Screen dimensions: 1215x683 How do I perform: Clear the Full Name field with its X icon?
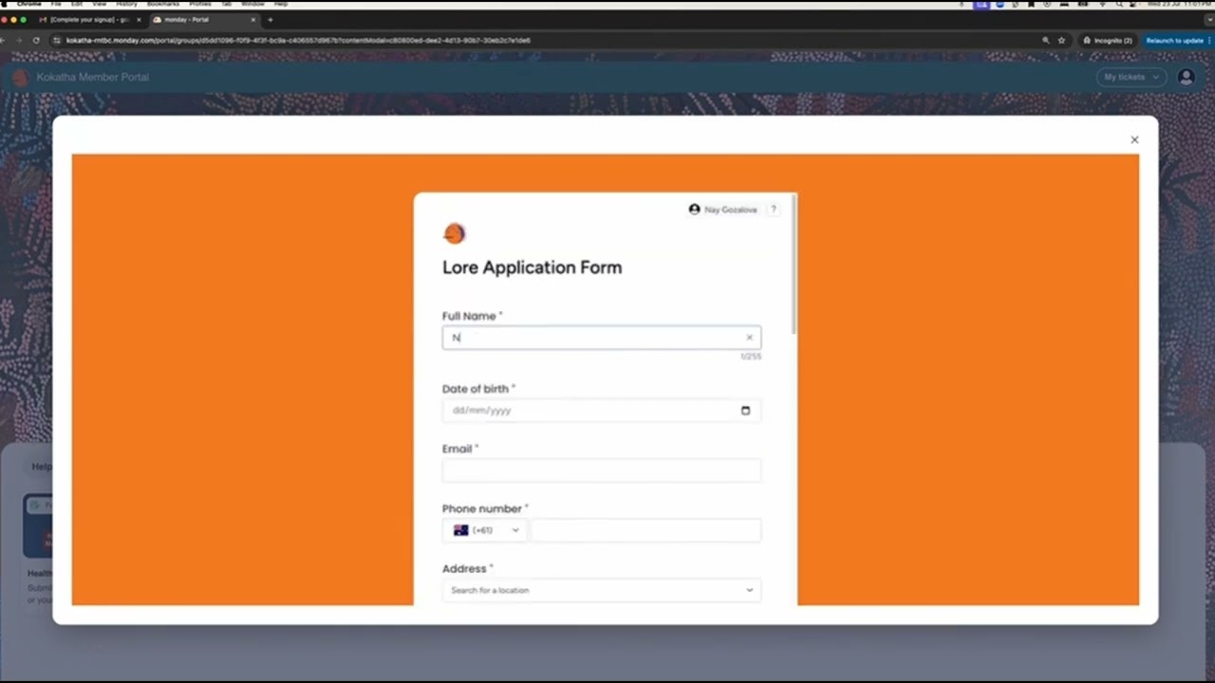[x=749, y=338]
